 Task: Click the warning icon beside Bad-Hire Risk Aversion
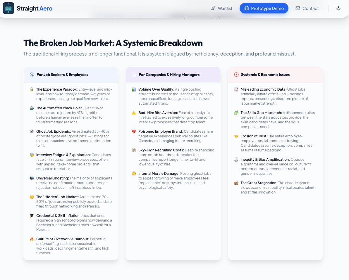[134, 113]
